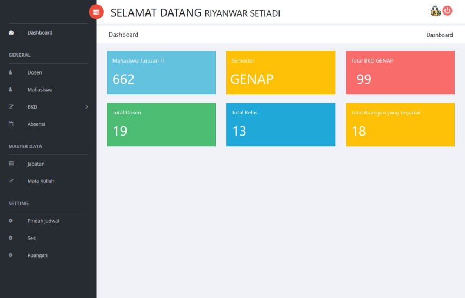Open the Sesi settings menu item
This screenshot has width=465, height=298.
(x=32, y=238)
